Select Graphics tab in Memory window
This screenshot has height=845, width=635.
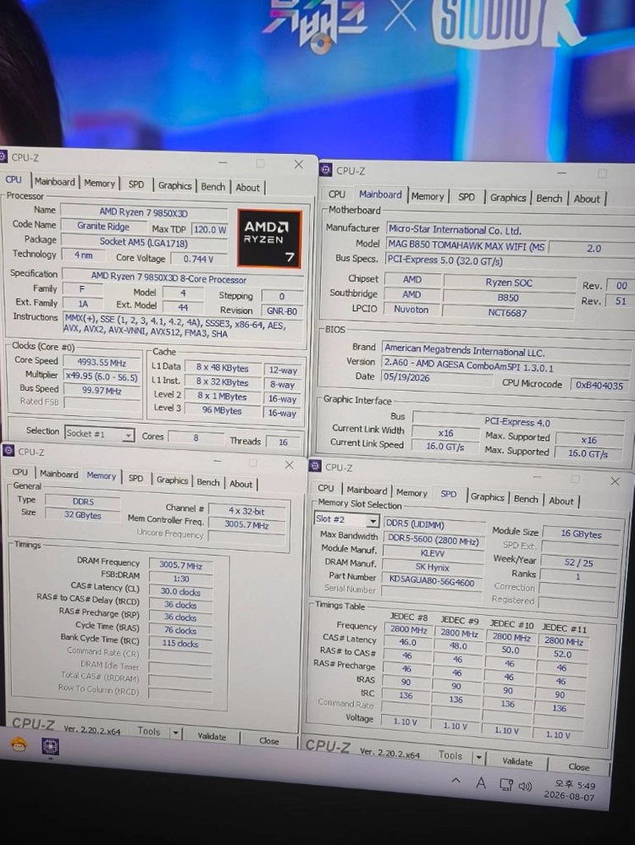click(x=172, y=480)
